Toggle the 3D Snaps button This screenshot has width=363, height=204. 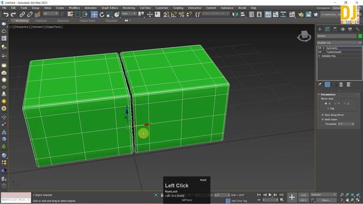point(166,15)
